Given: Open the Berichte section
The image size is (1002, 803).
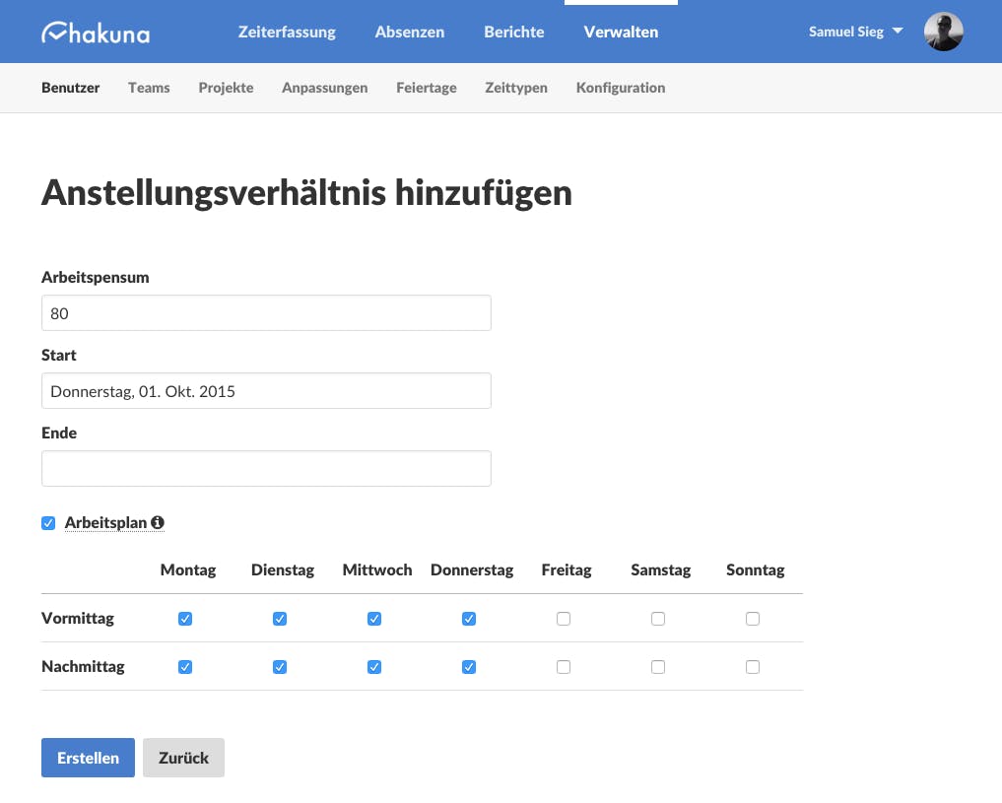Looking at the screenshot, I should [513, 32].
